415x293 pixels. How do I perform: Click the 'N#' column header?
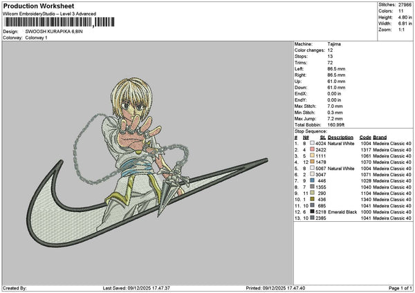click(306, 138)
